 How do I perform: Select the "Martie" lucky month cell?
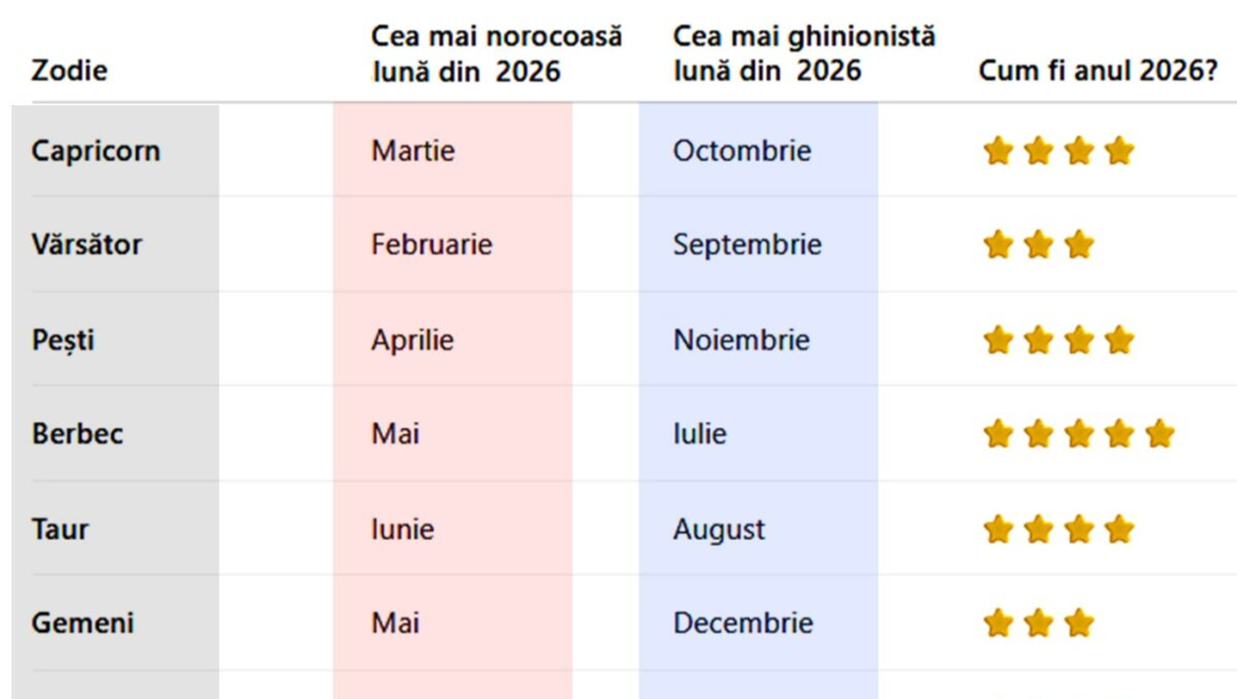[412, 151]
